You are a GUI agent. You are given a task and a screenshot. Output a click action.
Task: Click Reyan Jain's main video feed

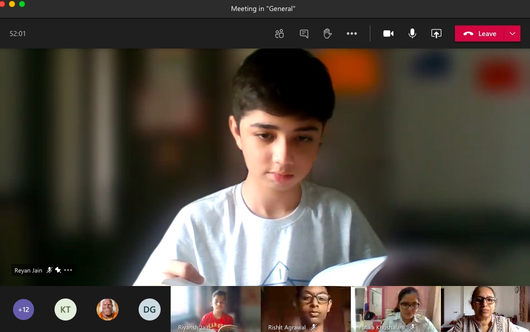tap(265, 167)
